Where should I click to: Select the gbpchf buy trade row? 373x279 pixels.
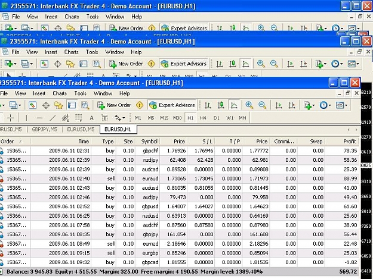180,151
